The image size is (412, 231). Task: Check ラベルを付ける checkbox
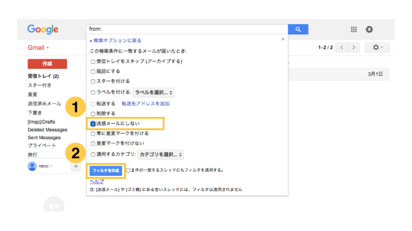[93, 92]
